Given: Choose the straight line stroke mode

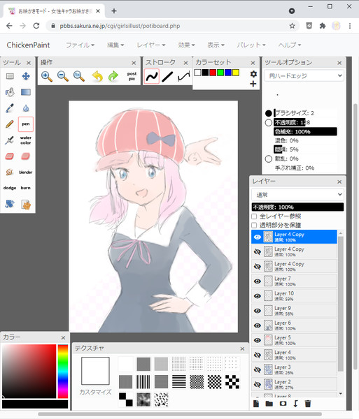Looking at the screenshot, I should pyautogui.click(x=167, y=77).
